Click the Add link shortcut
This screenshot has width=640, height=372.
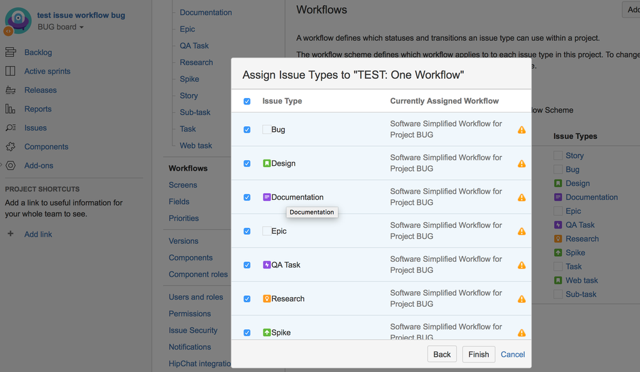click(38, 234)
